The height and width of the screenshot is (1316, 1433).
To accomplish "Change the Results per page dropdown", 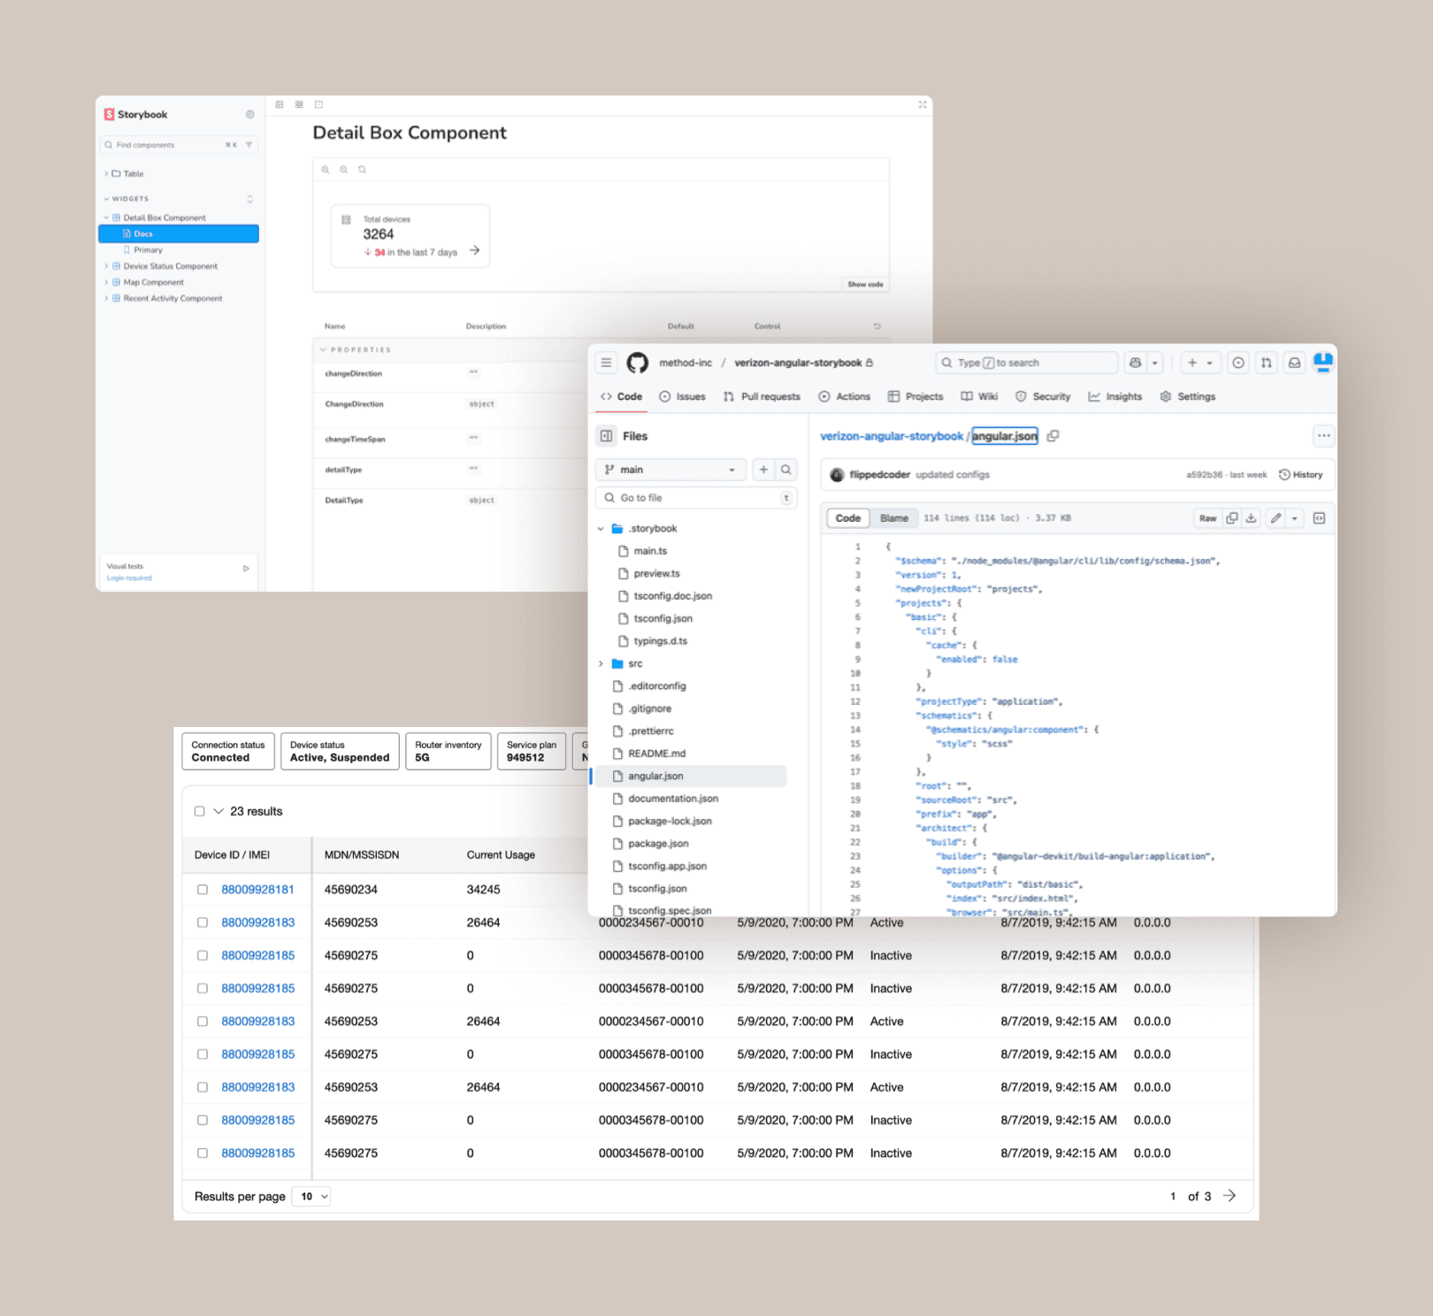I will point(310,1196).
